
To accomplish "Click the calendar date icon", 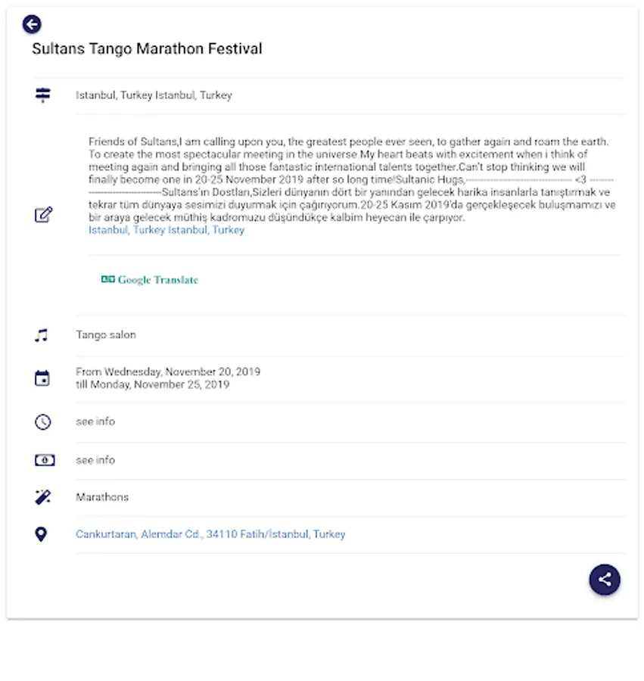I will tap(42, 378).
